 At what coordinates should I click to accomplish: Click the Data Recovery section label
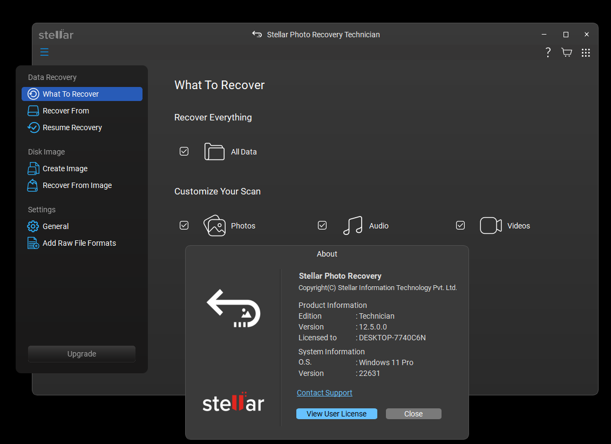[x=52, y=77]
